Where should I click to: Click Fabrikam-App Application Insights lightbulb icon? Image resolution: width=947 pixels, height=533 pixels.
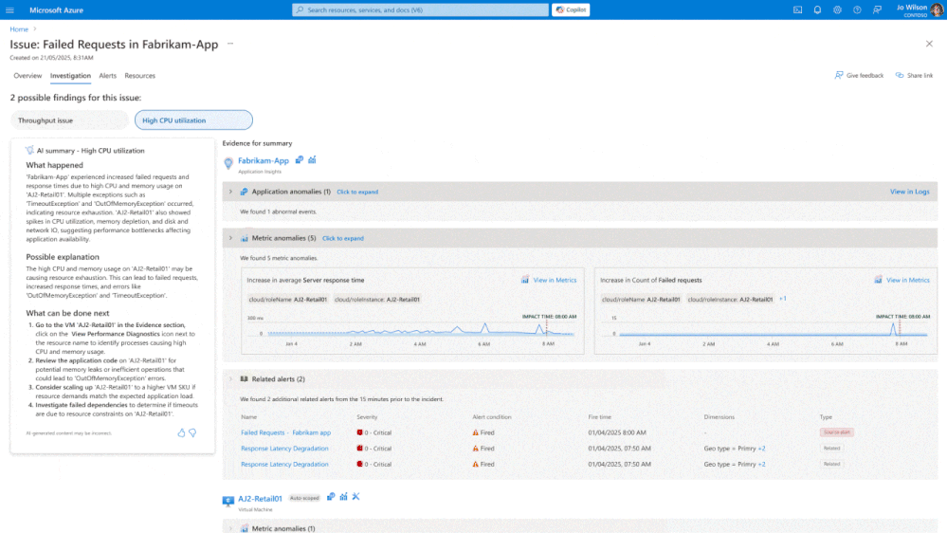pyautogui.click(x=228, y=162)
